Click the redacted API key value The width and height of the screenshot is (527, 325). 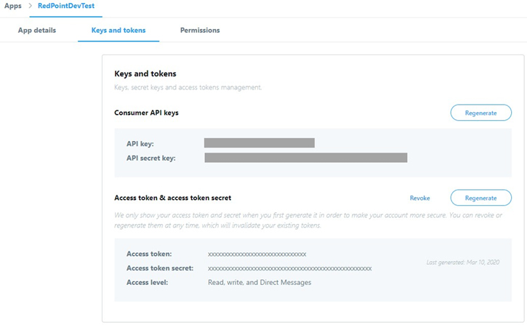259,143
